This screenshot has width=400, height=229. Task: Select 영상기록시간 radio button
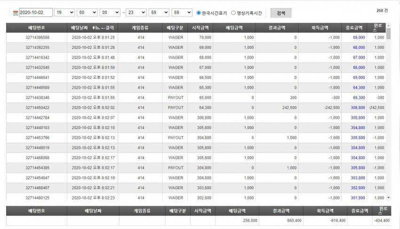point(233,13)
